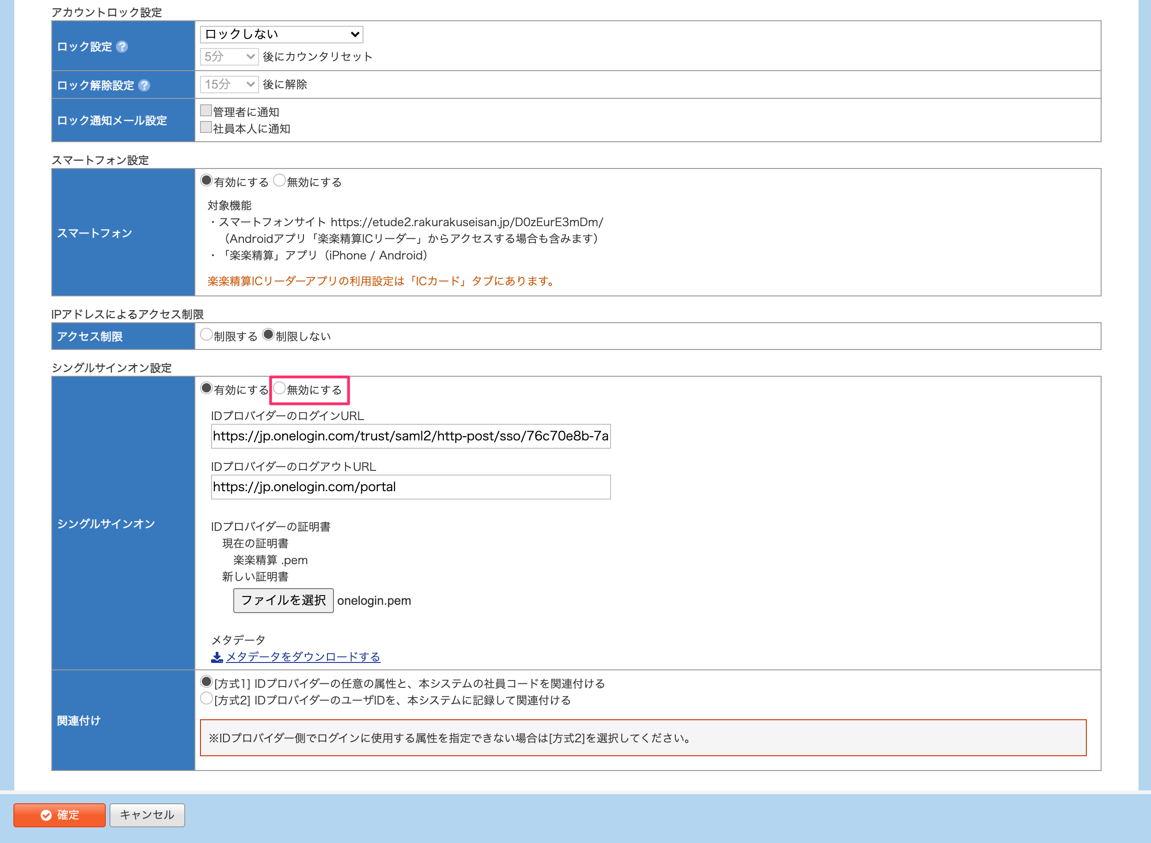Select 制限しない for access restriction
Image resolution: width=1151 pixels, height=843 pixels.
coord(268,335)
